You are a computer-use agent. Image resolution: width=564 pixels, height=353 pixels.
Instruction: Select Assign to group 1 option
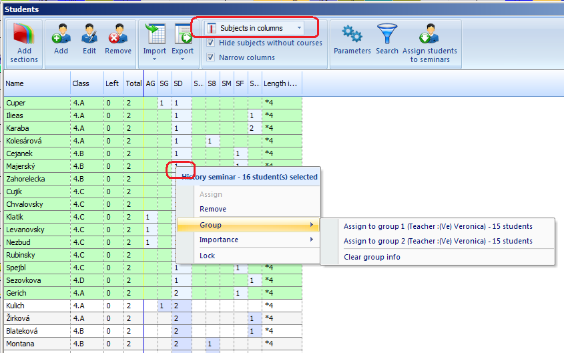tap(438, 226)
